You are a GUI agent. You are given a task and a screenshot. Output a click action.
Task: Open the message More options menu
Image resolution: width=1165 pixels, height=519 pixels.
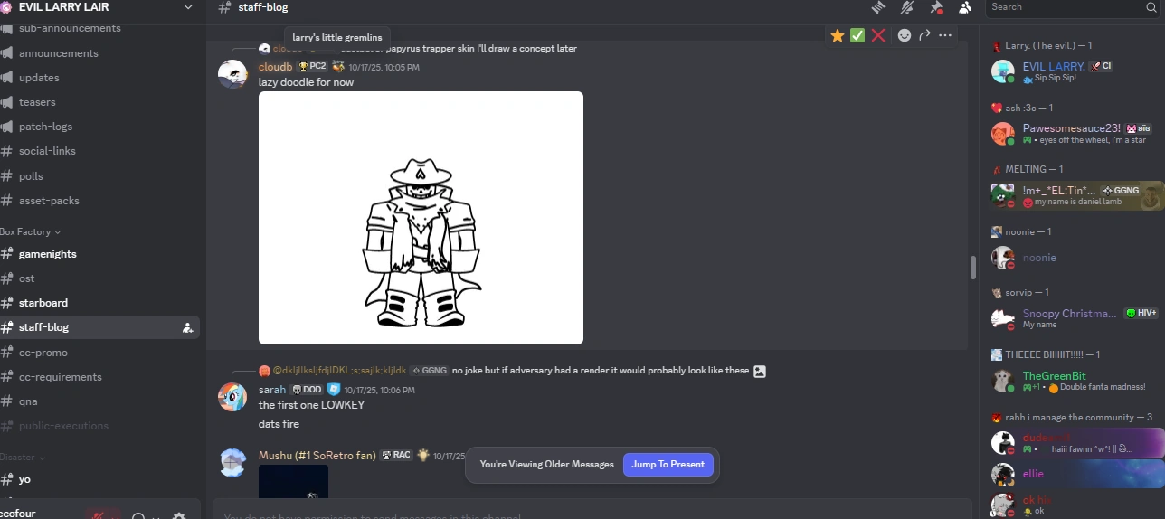(x=945, y=35)
